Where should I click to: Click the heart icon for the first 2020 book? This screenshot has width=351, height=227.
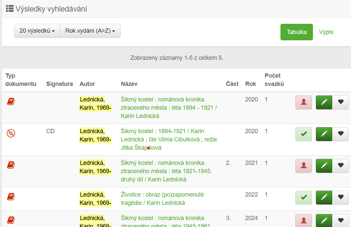[x=340, y=102]
